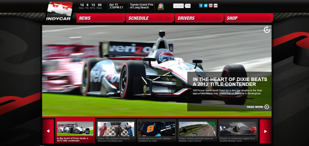Go to next carousel thumbnails arrow
The height and width of the screenshot is (146, 309).
[x=265, y=131]
